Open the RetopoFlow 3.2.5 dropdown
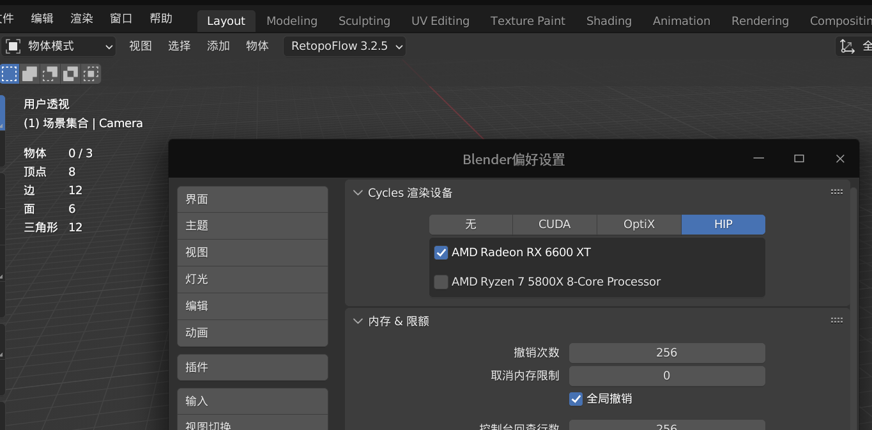The width and height of the screenshot is (872, 430). [344, 45]
